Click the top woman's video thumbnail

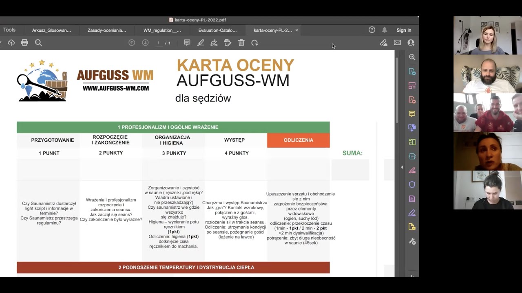(488, 35)
